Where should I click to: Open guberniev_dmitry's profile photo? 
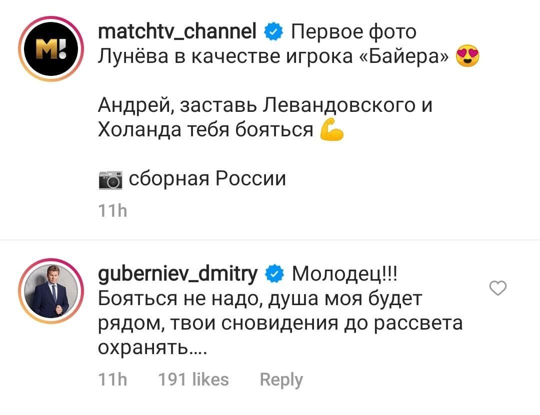point(49,291)
